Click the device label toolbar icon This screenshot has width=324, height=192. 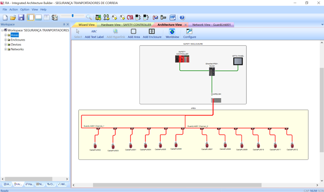click(x=164, y=18)
